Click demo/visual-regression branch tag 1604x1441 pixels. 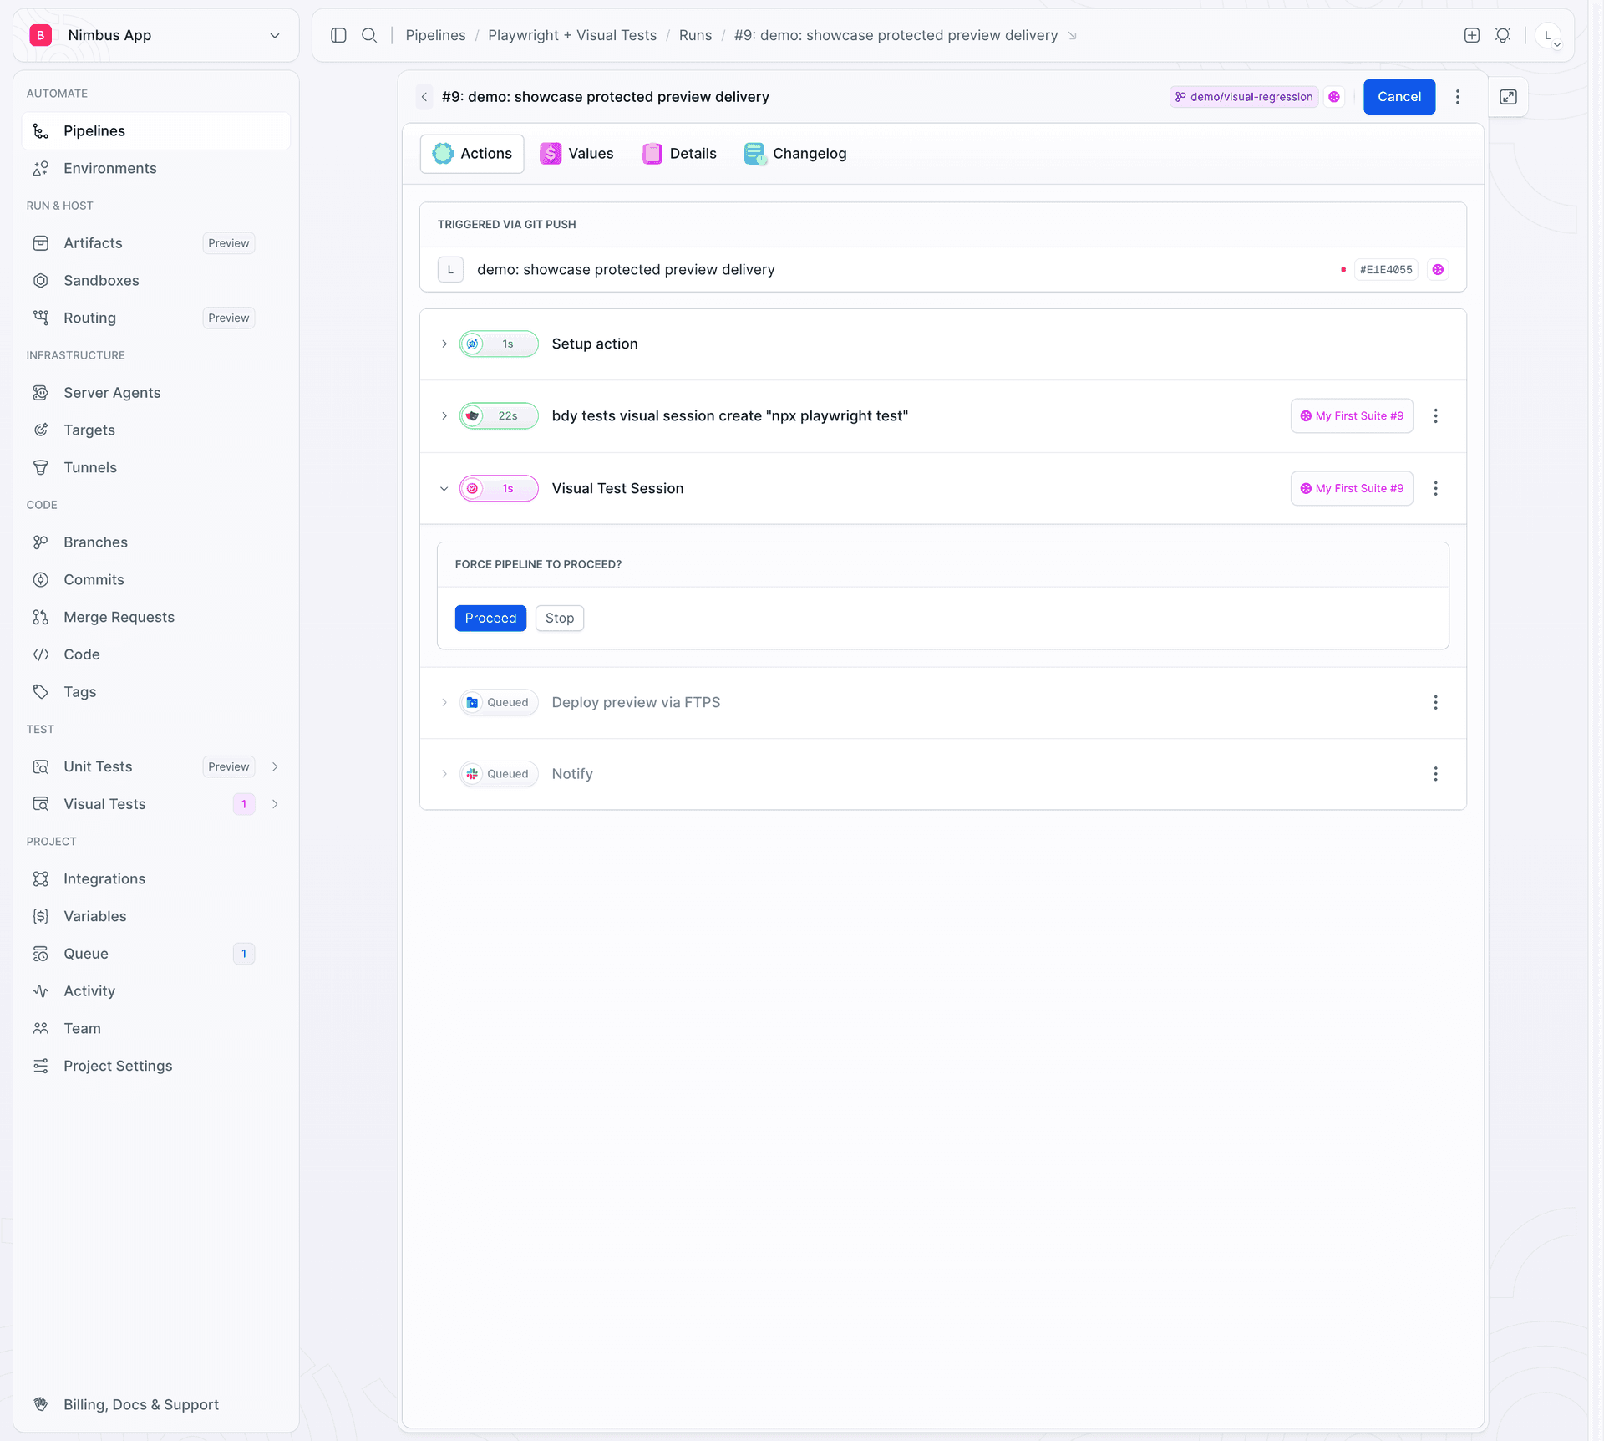point(1244,97)
